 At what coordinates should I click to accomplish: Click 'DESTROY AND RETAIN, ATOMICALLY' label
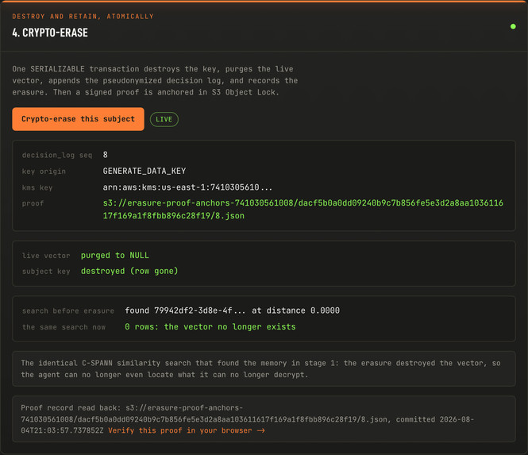click(x=83, y=16)
